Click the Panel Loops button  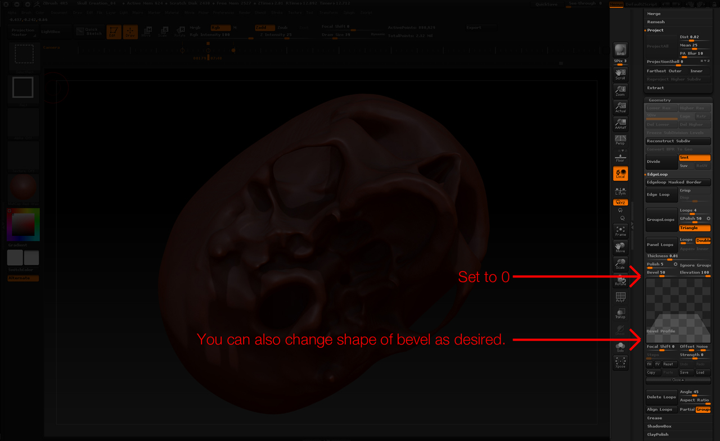[x=661, y=245]
